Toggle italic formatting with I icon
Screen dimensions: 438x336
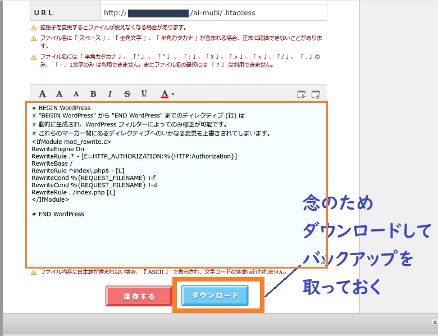tap(110, 94)
